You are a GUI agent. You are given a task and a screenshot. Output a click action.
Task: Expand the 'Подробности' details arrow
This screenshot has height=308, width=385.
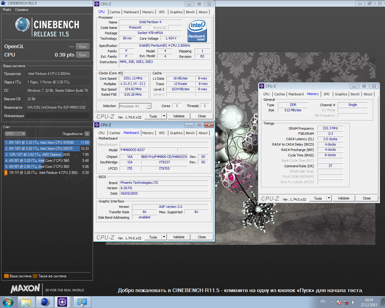pyautogui.click(x=87, y=134)
